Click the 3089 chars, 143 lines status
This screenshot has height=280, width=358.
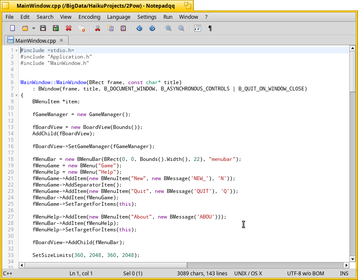tap(202, 273)
